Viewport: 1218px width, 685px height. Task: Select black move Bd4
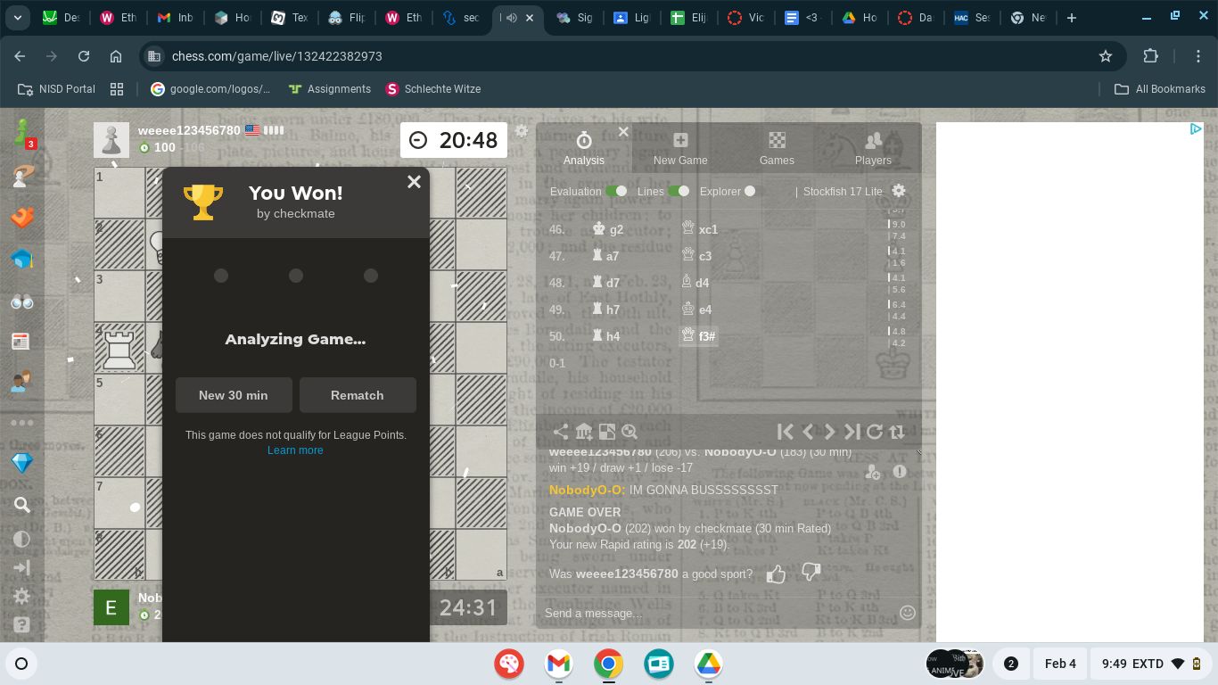coord(695,283)
